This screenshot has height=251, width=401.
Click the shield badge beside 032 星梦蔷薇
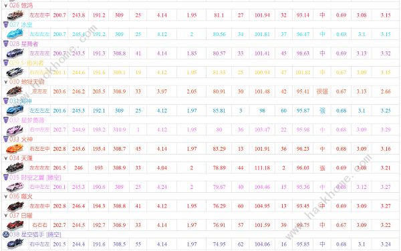(6, 120)
